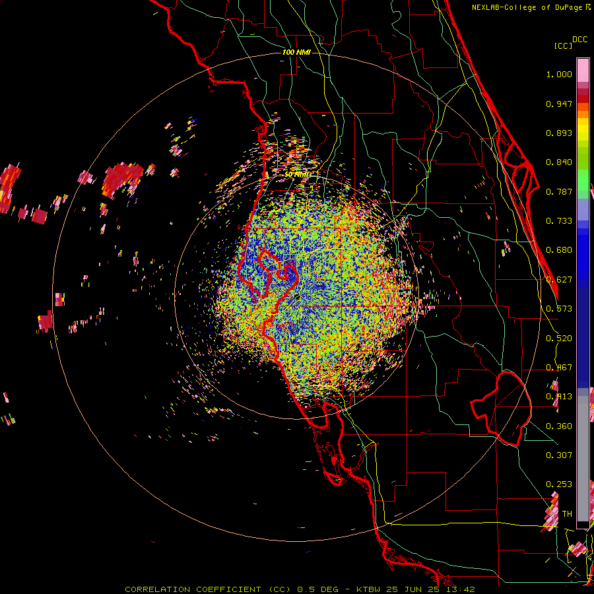Pick the lavender swatch near 0.733

[x=583, y=211]
